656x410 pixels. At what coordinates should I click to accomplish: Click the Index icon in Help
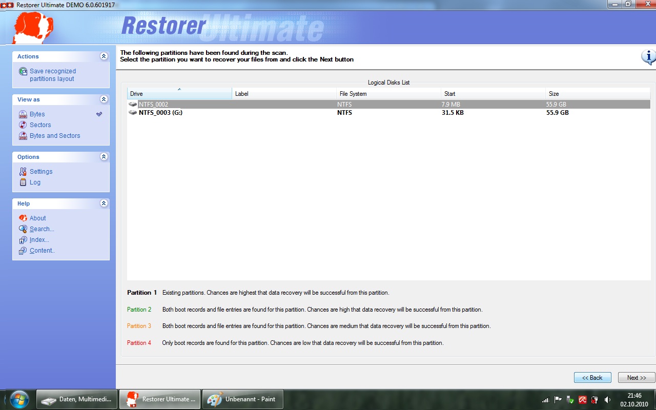(x=23, y=240)
